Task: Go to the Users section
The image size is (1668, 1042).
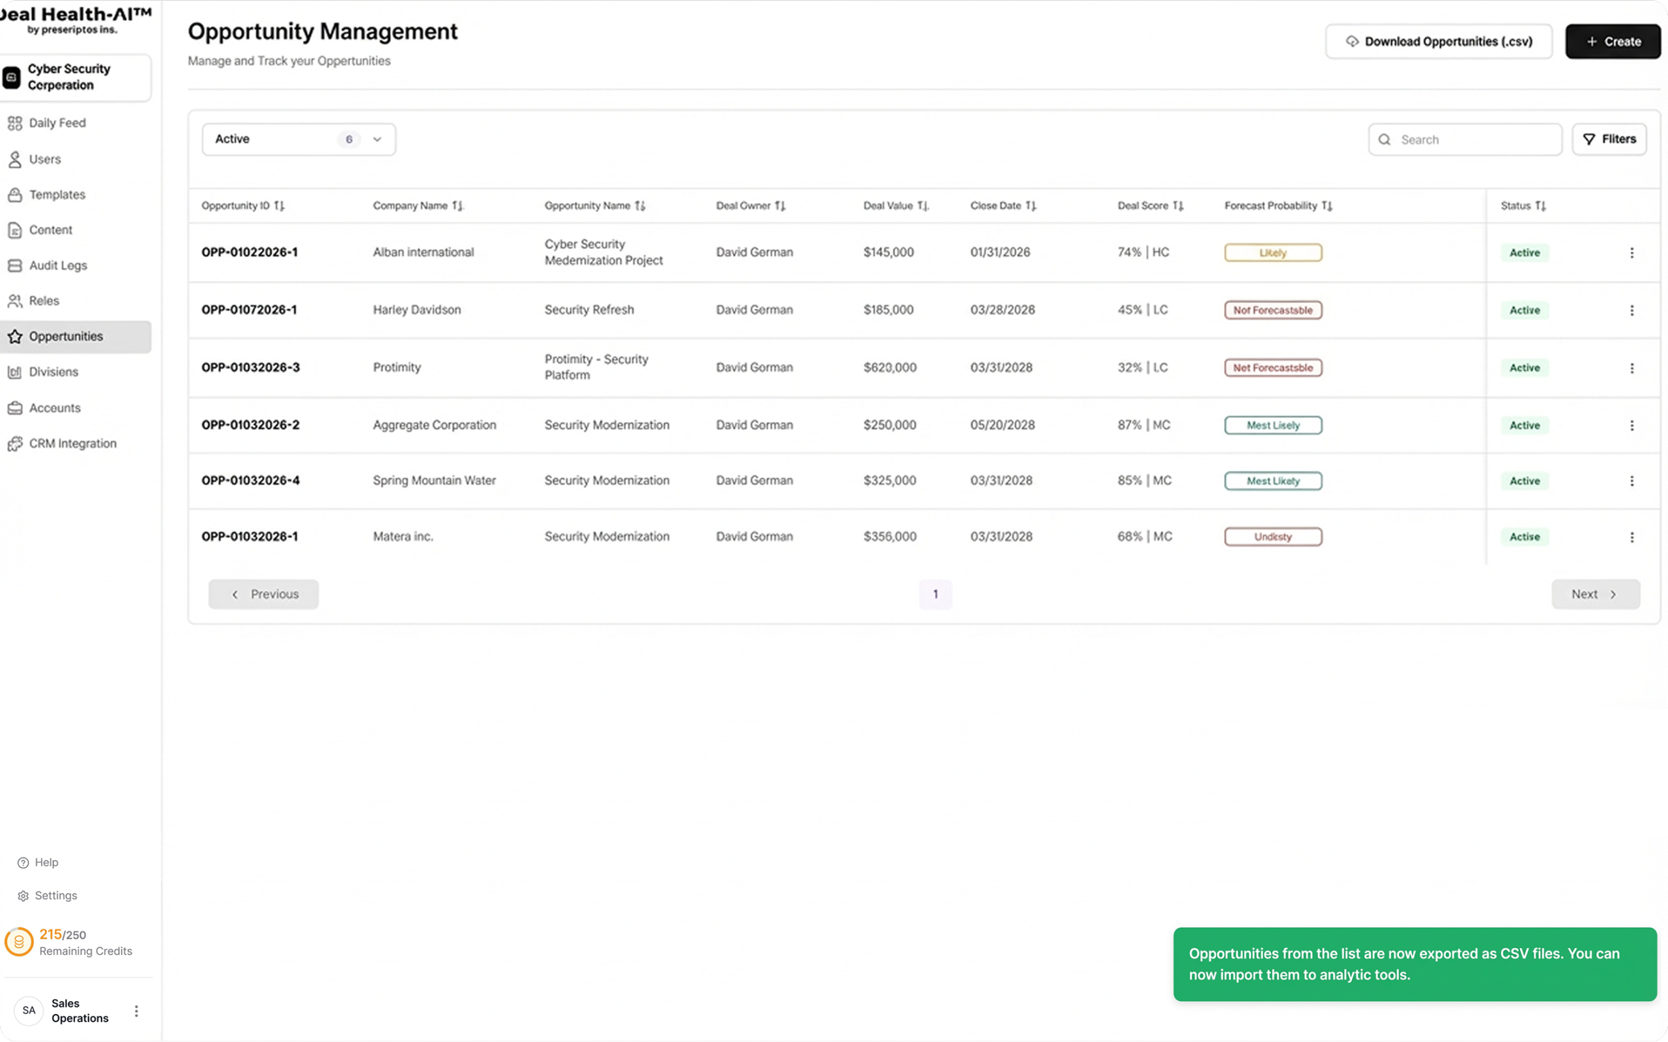Action: point(45,159)
